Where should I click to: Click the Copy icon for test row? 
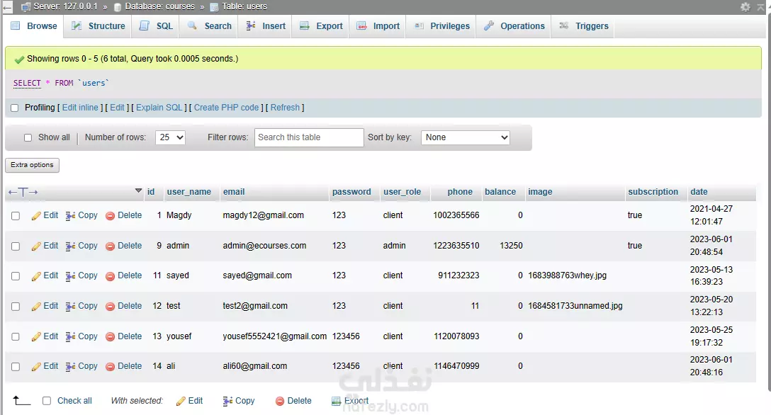[x=70, y=307]
